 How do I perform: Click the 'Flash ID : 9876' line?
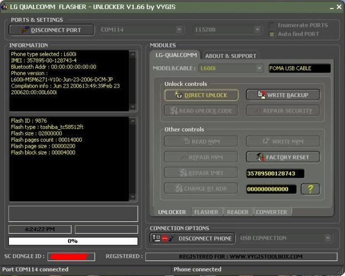pyautogui.click(x=29, y=120)
